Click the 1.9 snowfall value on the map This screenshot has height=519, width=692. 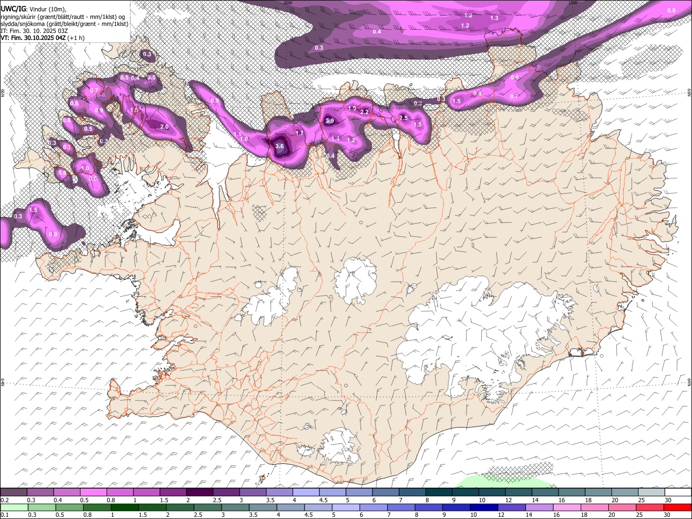tap(352, 109)
